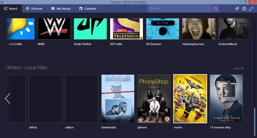The image size is (257, 138).
Task: Minimize the Stremio window
Action: 240,2
